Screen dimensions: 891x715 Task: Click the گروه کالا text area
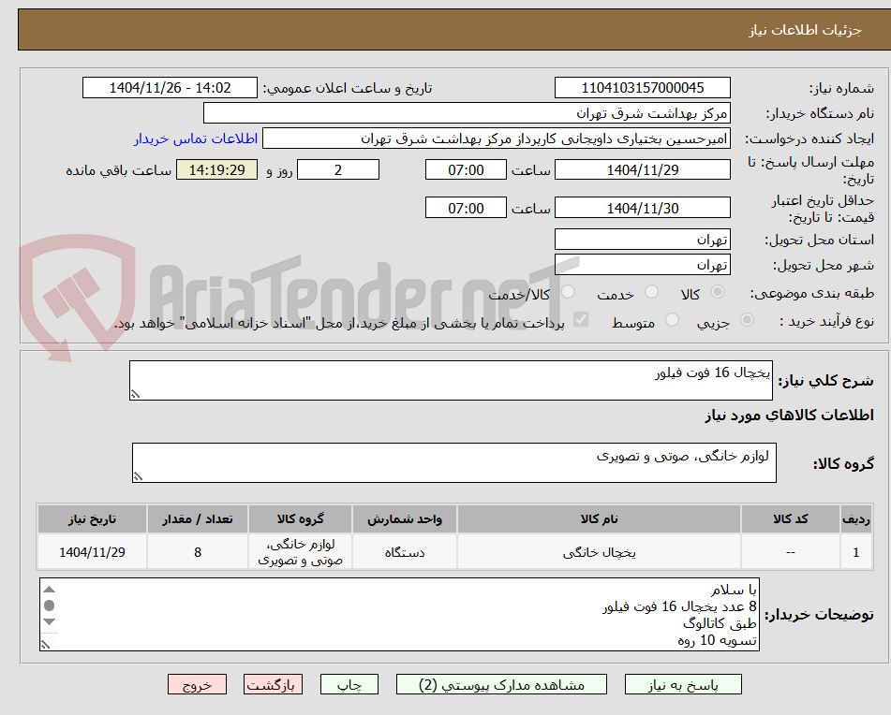click(x=454, y=463)
